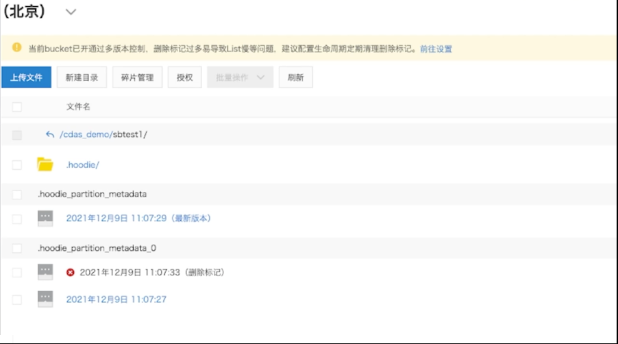Click file icon beside 11:07:27 version
The width and height of the screenshot is (618, 344).
click(45, 299)
